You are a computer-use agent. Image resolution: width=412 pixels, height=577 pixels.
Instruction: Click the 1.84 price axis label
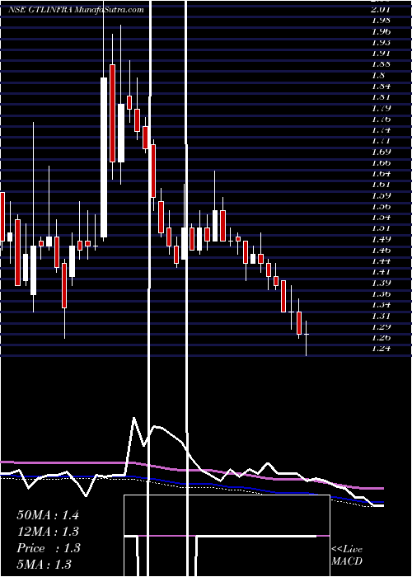point(381,86)
